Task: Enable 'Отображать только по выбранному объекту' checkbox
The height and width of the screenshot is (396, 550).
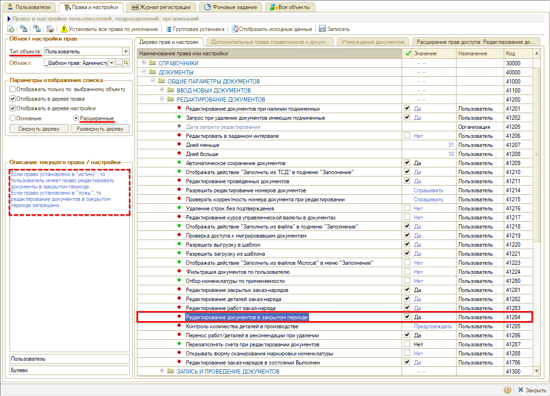Action: 13,89
